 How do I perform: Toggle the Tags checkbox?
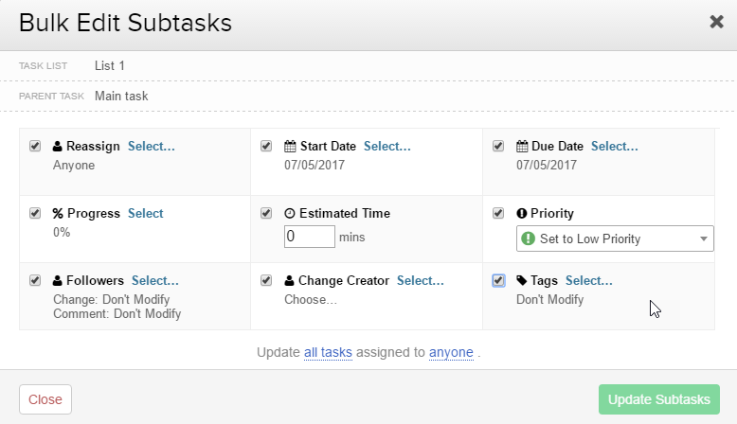(499, 280)
